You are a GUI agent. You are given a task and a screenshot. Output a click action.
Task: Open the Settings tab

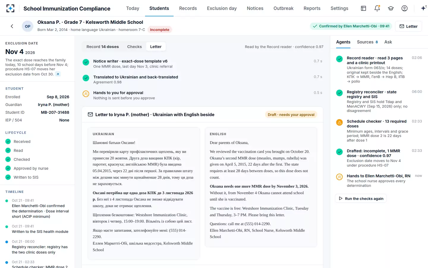[x=339, y=8]
